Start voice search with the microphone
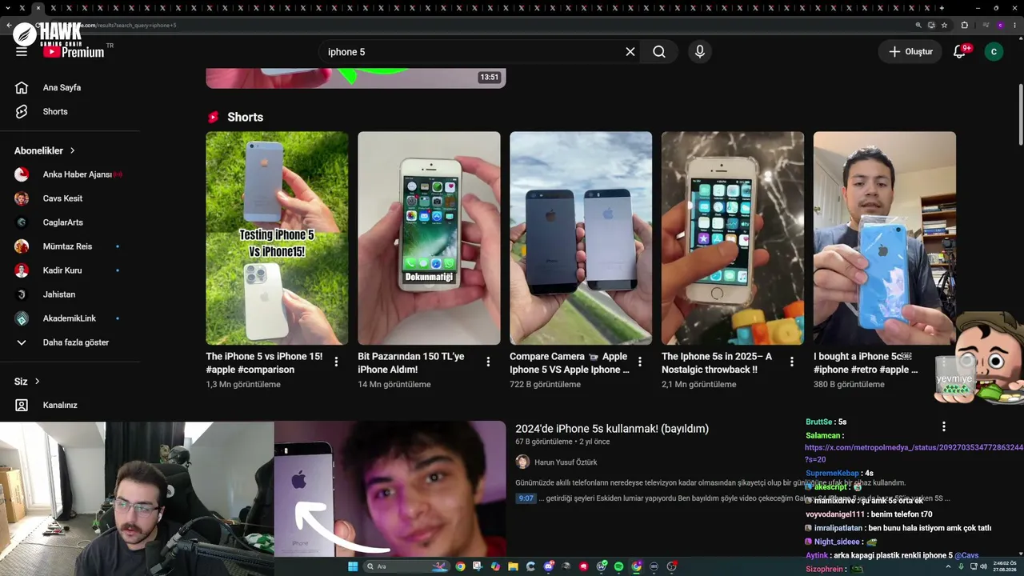 pos(700,52)
